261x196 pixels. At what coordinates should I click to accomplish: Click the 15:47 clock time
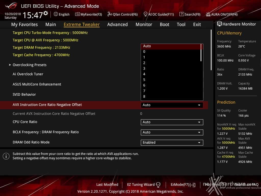(33, 15)
